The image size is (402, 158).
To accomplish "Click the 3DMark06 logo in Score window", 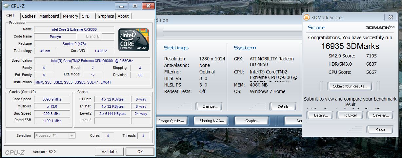I will point(380,28).
